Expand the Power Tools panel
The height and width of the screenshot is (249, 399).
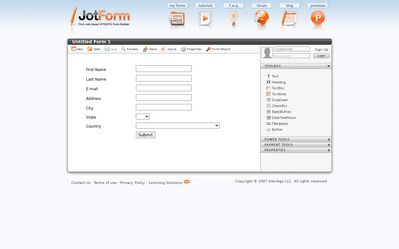pyautogui.click(x=329, y=139)
